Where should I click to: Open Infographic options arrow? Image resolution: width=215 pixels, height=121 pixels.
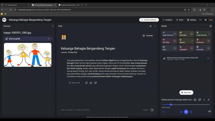pyautogui.click(x=191, y=48)
